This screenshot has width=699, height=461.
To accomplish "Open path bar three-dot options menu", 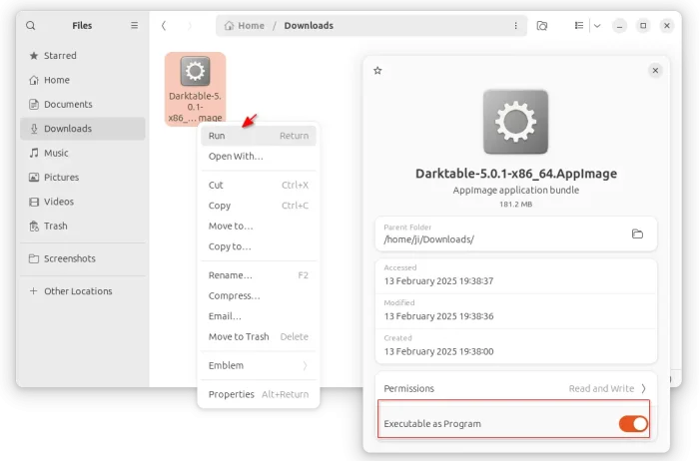I will [516, 26].
